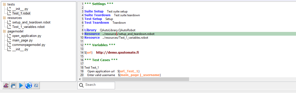This screenshot has width=296, height=93.
Task: Click 'http://demo.qautomate.fi' value
Action: point(117,53)
